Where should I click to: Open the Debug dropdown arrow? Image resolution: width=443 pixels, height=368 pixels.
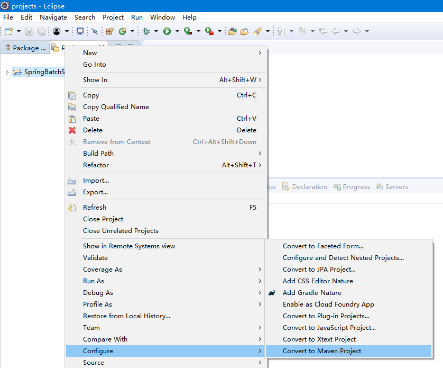[x=156, y=31]
